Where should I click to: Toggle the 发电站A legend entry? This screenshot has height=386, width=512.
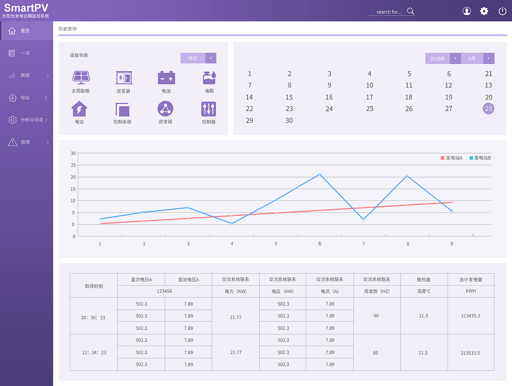[452, 158]
